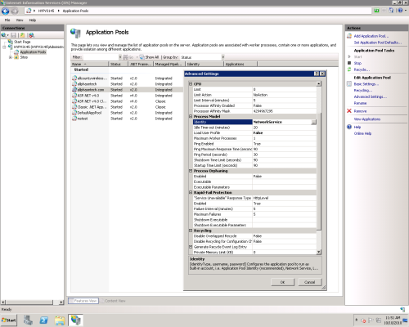
Task: Open Windows Explorer folder on taskbar
Action: [x=60, y=320]
